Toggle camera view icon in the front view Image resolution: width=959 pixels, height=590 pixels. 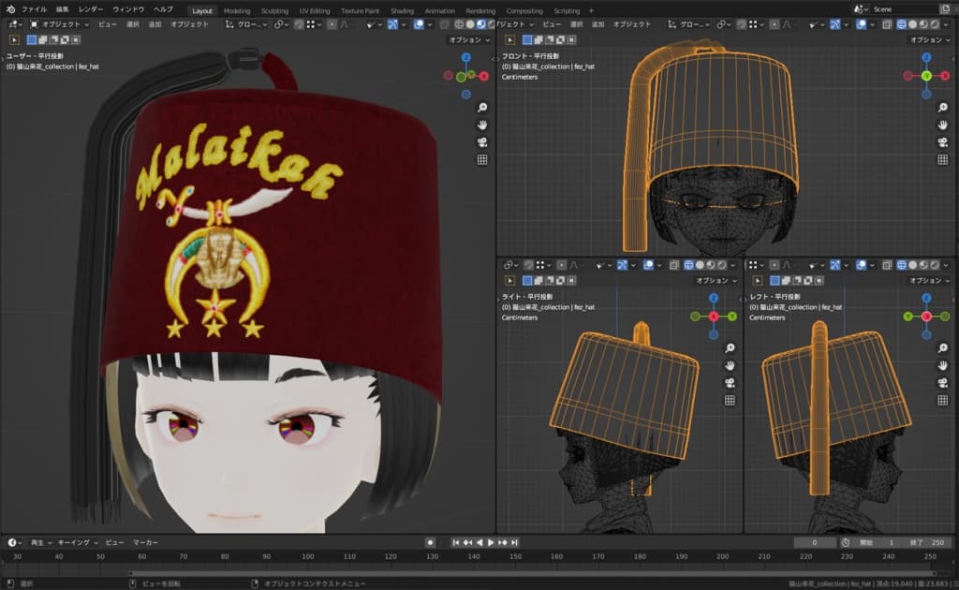(x=943, y=142)
